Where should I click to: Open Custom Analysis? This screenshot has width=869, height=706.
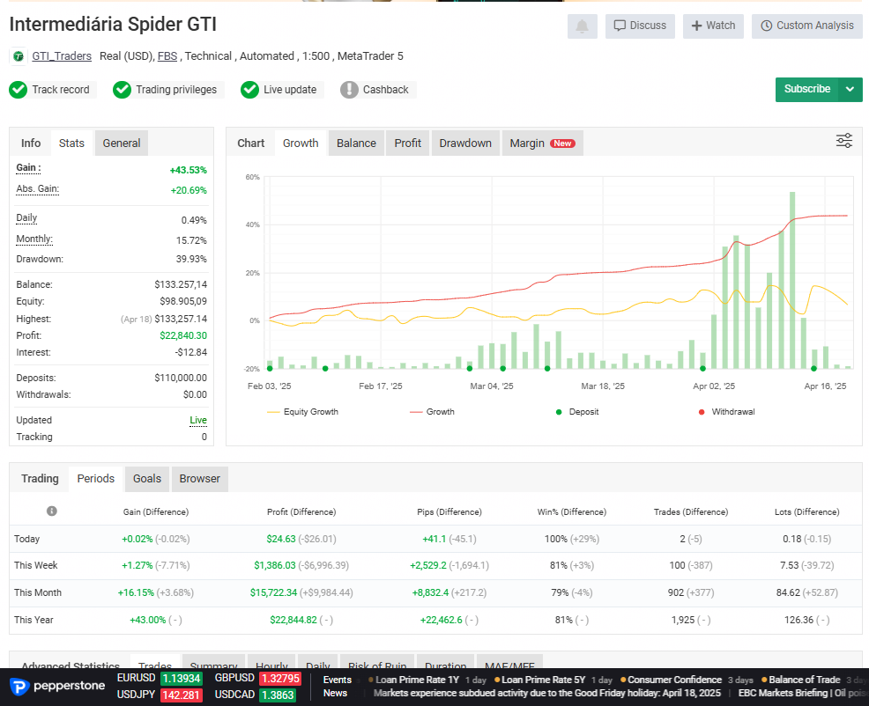(807, 26)
